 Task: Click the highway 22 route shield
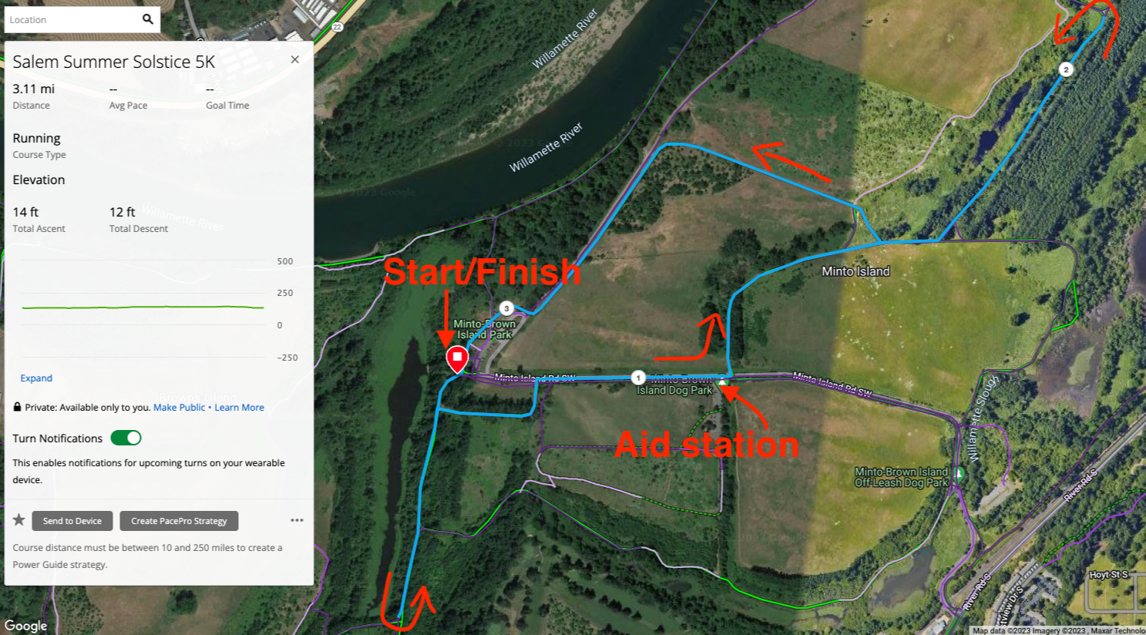pos(337,27)
